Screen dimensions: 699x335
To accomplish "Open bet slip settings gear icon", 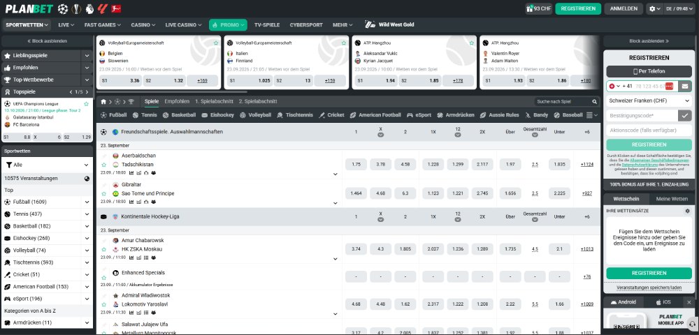I will (x=687, y=211).
